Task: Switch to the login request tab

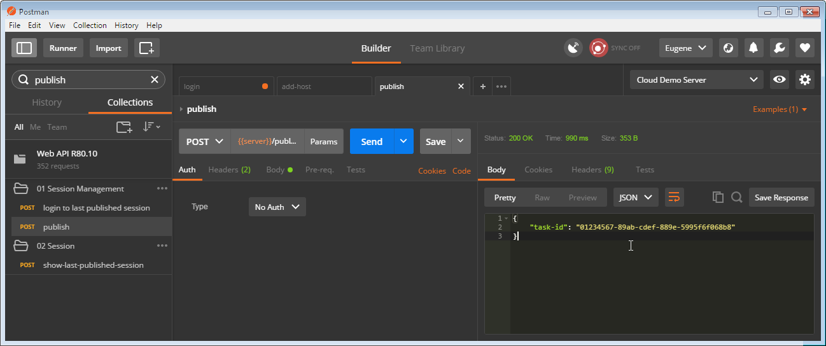Action: coord(226,86)
